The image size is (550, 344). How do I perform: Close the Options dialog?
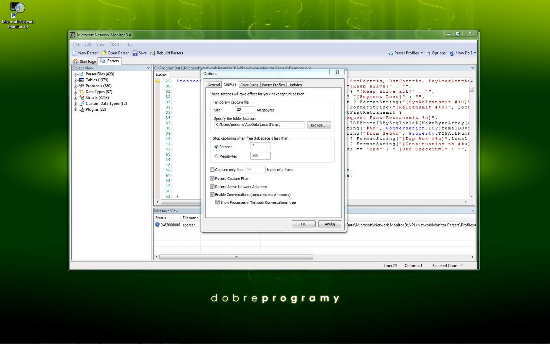point(337,72)
